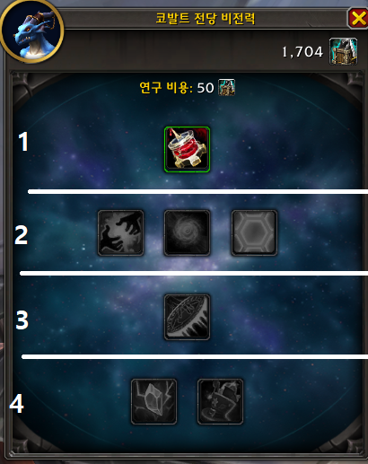Click the white divider below tier 1
Viewport: 368px width, 464px height.
[197, 191]
